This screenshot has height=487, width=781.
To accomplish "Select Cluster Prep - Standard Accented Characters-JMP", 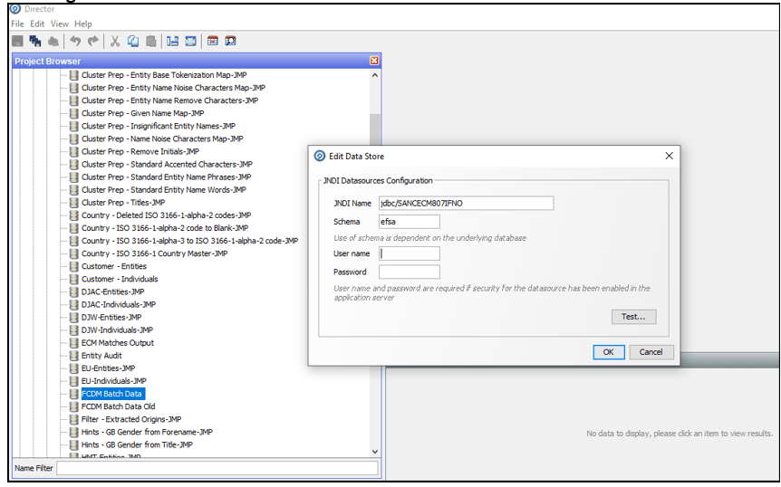I will click(x=167, y=165).
